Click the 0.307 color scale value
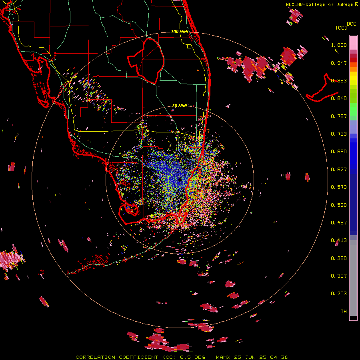The width and height of the screenshot is (360, 360). coord(339,276)
